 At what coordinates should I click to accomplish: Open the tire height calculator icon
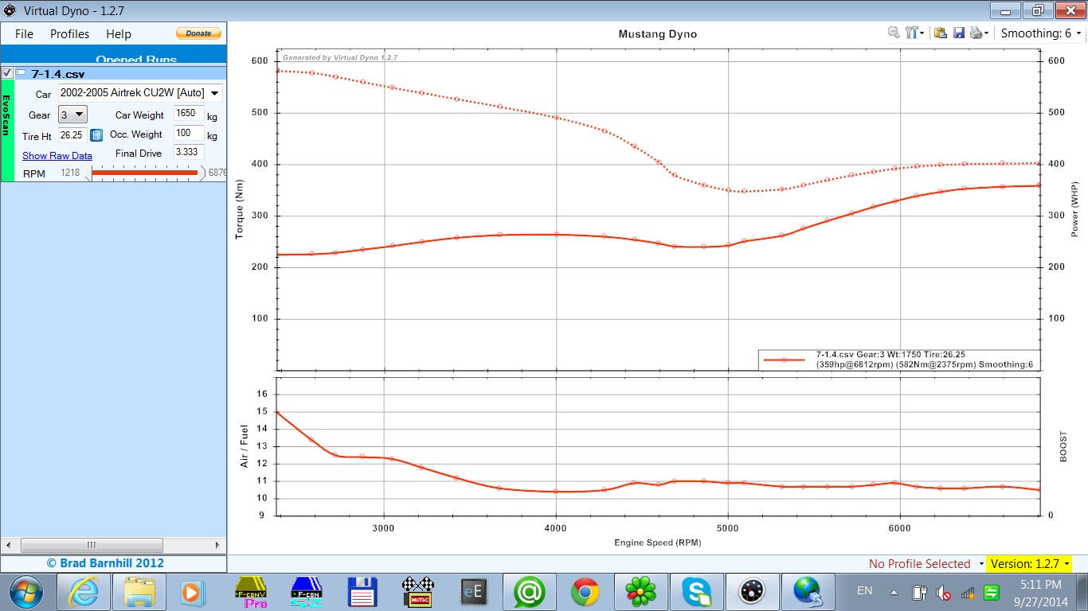pos(96,135)
